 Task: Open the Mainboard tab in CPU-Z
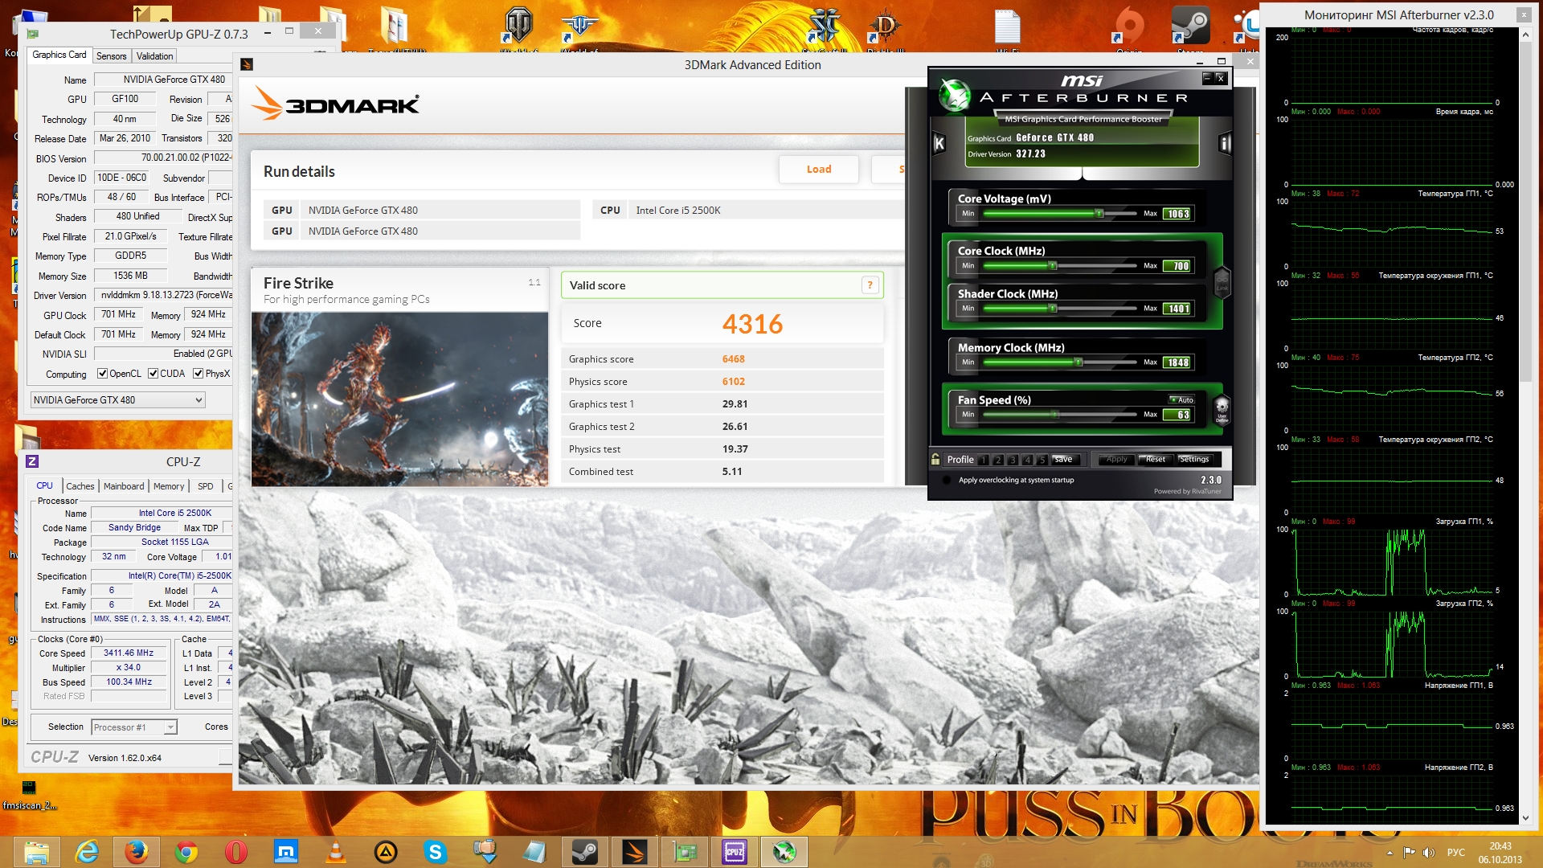(124, 486)
